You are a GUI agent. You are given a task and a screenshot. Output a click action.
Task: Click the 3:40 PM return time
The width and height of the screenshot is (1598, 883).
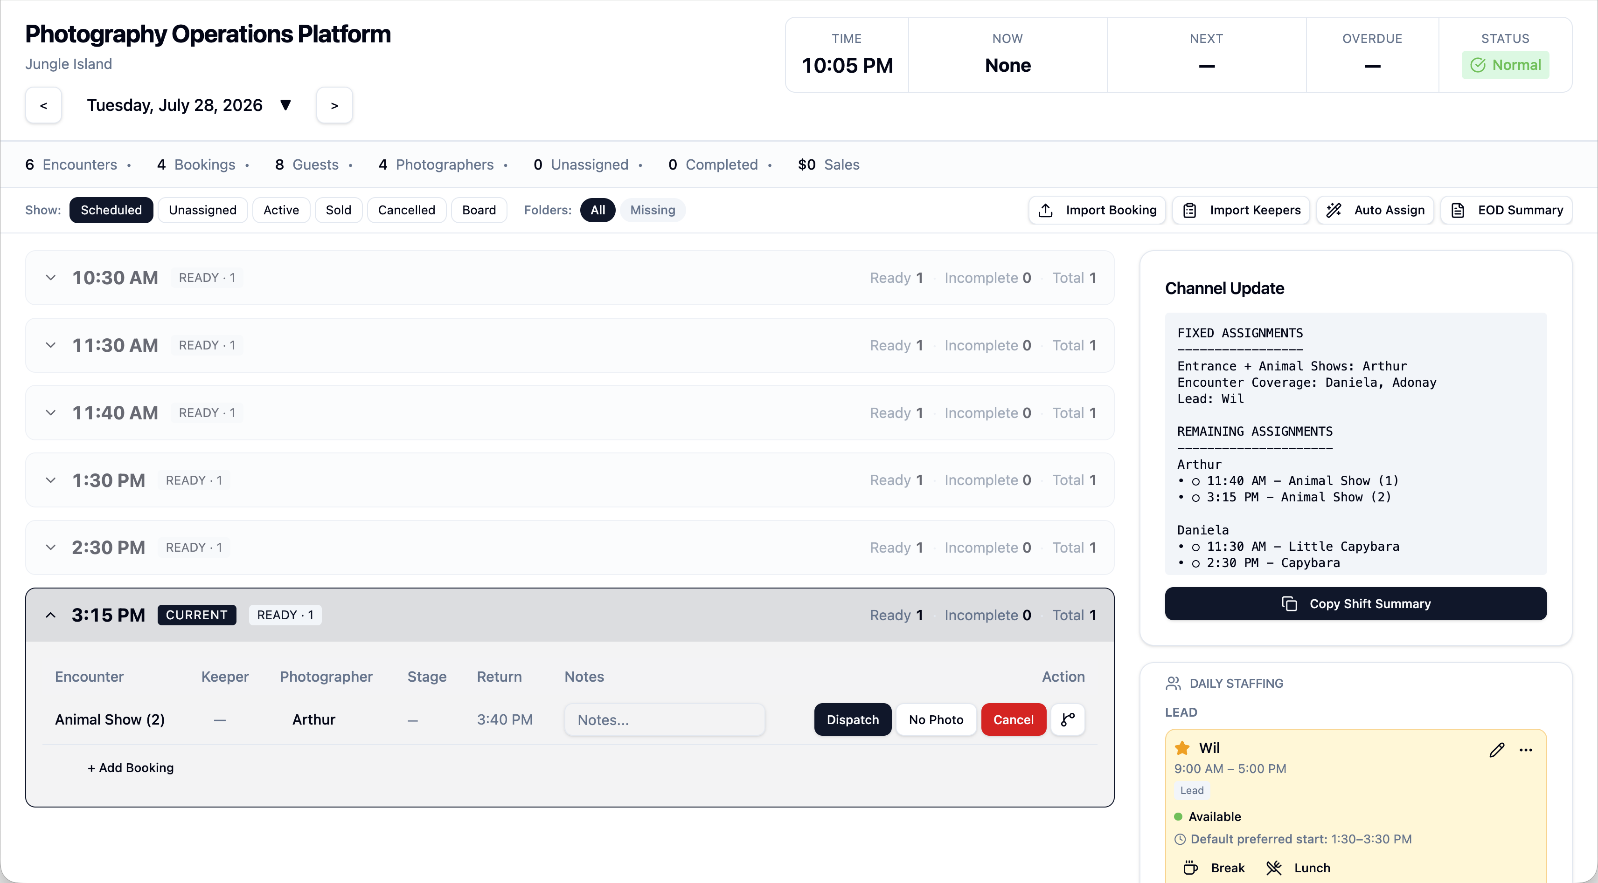coord(504,719)
